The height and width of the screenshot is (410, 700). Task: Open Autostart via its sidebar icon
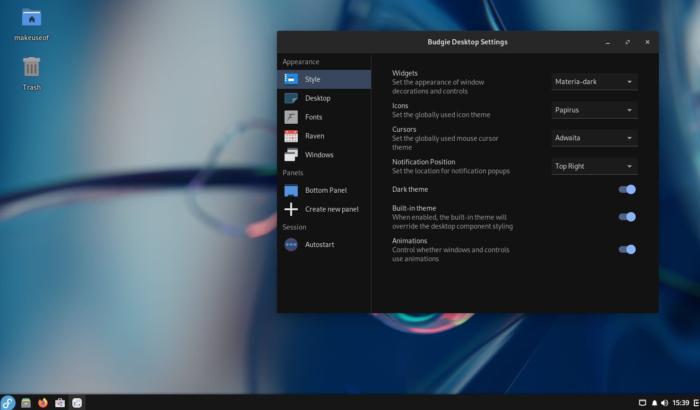(x=291, y=245)
